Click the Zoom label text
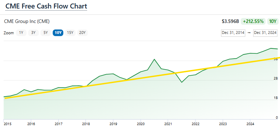This screenshot has width=280, height=129. 9,33
